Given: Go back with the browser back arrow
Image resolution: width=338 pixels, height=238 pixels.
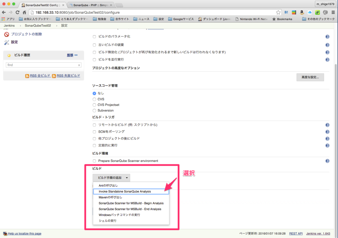Looking at the screenshot, I should pos(4,13).
